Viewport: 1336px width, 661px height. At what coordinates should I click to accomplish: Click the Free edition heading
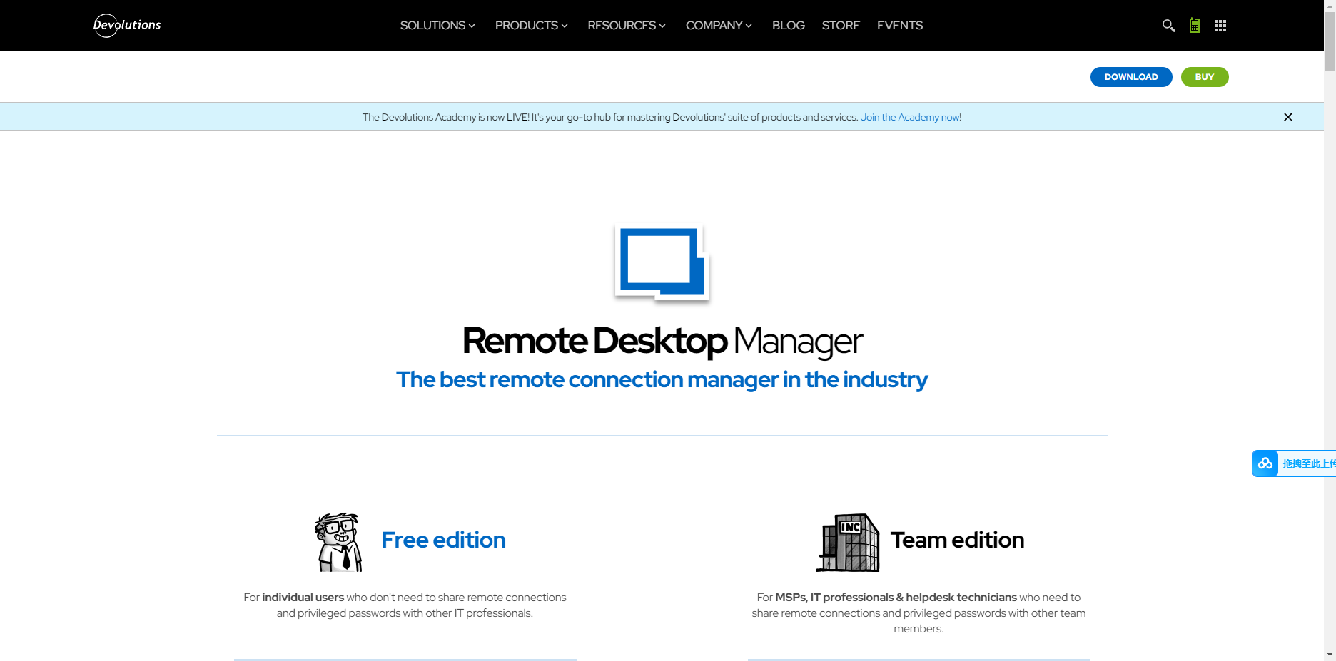(443, 540)
